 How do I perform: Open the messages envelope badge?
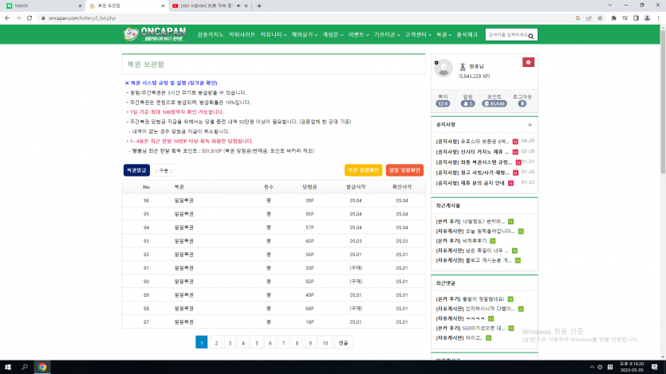443,103
